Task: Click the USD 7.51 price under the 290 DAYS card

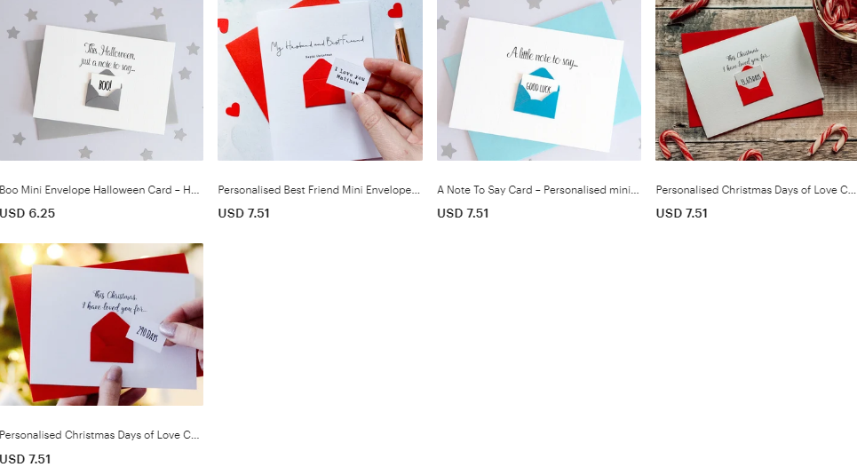Action: (26, 459)
